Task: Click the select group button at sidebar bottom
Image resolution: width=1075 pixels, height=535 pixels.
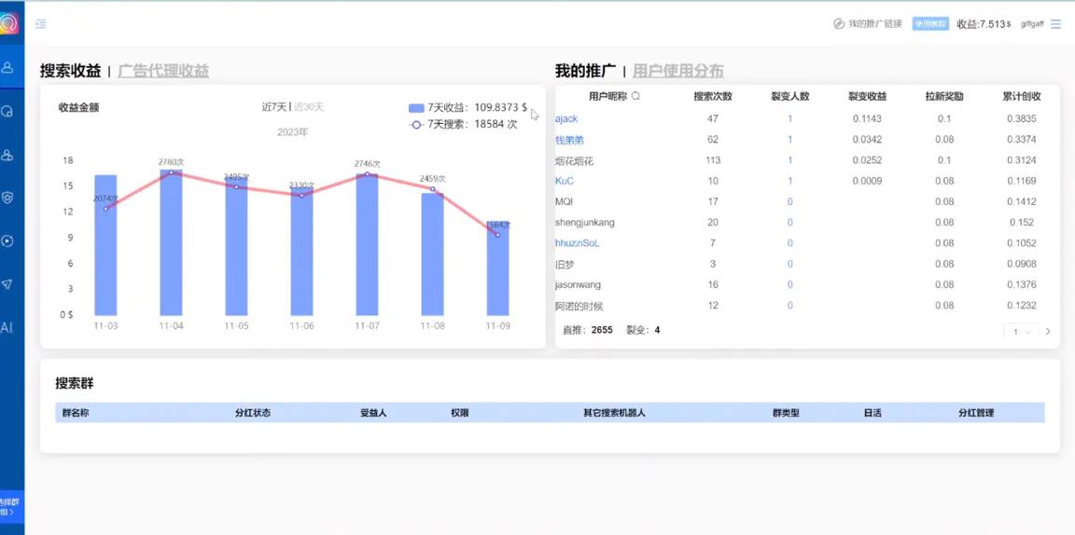Action: (x=11, y=507)
